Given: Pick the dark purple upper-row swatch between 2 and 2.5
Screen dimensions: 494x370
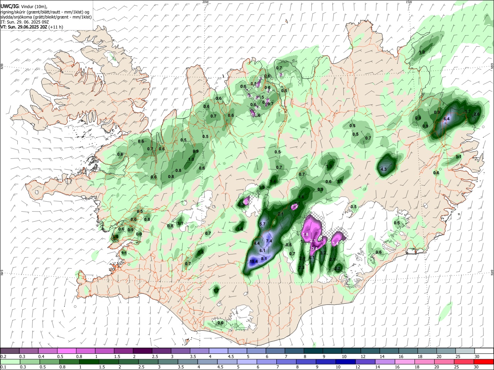Looking at the screenshot, I should pyautogui.click(x=142, y=351).
